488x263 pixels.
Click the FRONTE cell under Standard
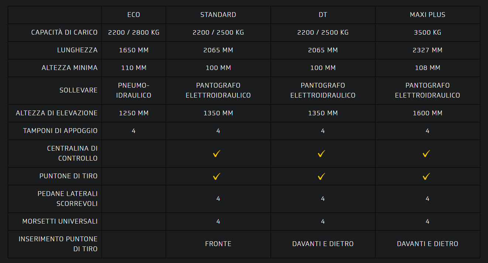(218, 244)
